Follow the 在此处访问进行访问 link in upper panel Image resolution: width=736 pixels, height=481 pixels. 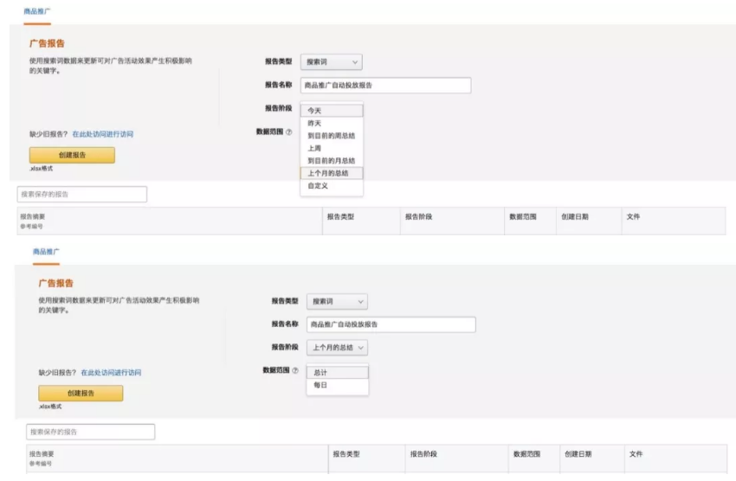coord(103,134)
